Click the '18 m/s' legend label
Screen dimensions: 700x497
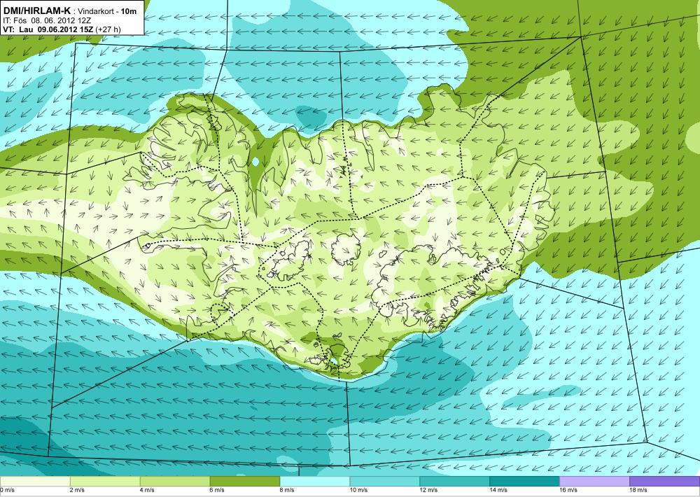click(x=638, y=490)
